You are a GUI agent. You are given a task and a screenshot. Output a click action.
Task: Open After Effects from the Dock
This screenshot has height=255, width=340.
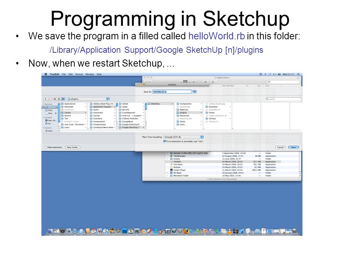tap(137, 231)
